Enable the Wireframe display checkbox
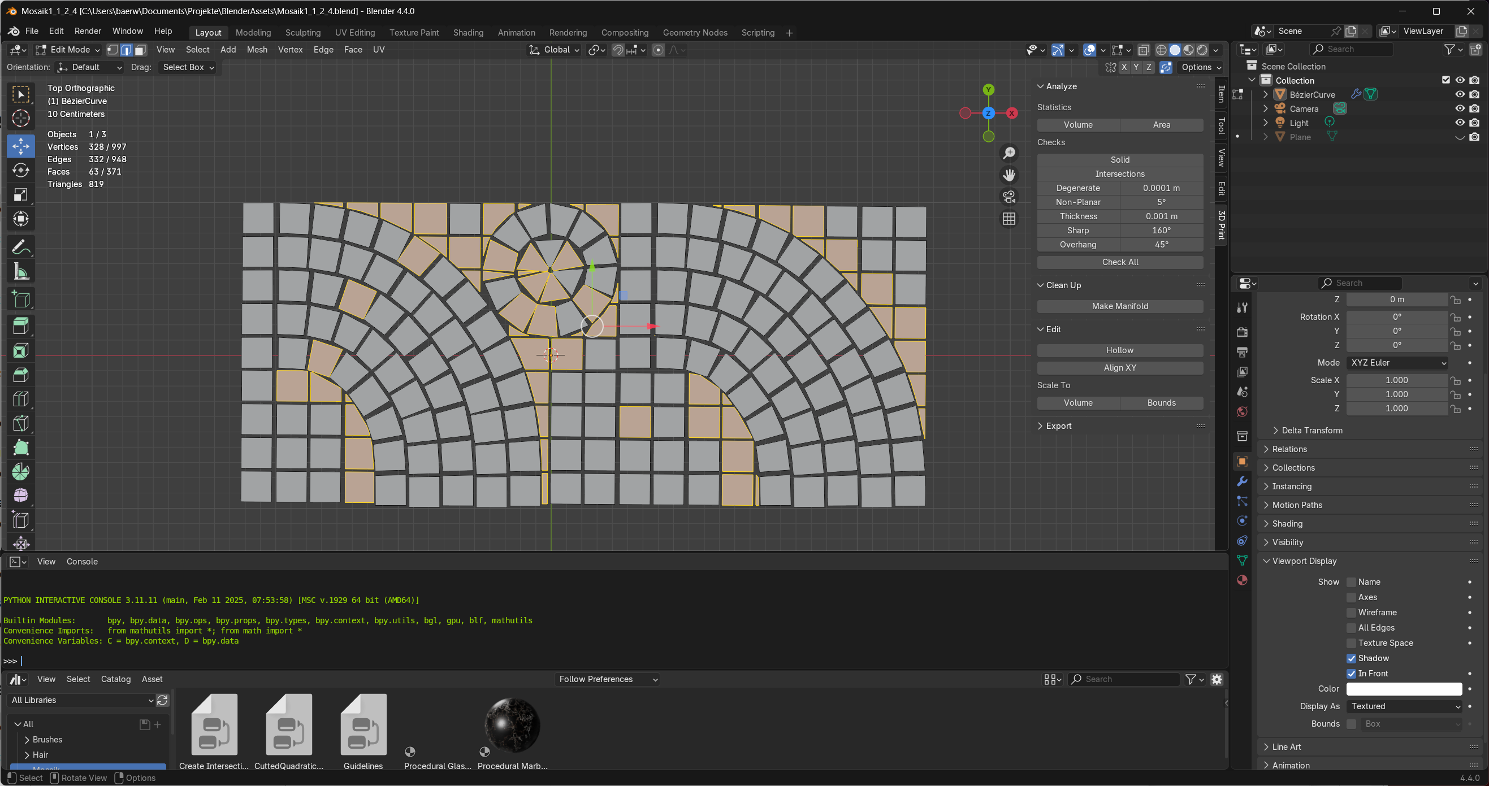Viewport: 1489px width, 786px height. click(x=1351, y=613)
